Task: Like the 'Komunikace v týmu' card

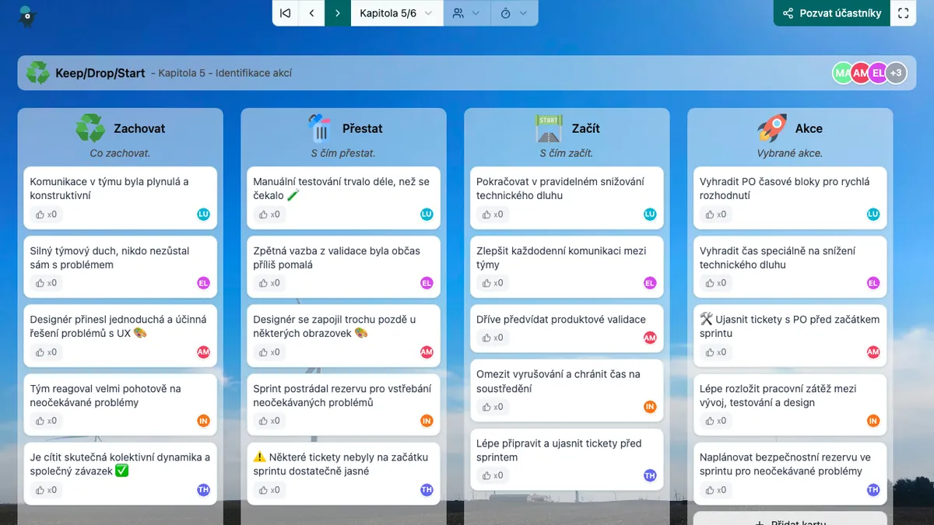Action: (x=46, y=215)
